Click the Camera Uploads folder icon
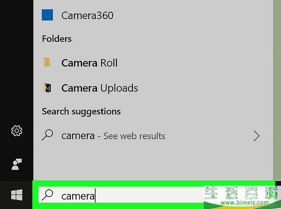Image resolution: width=281 pixels, height=209 pixels. [47, 88]
